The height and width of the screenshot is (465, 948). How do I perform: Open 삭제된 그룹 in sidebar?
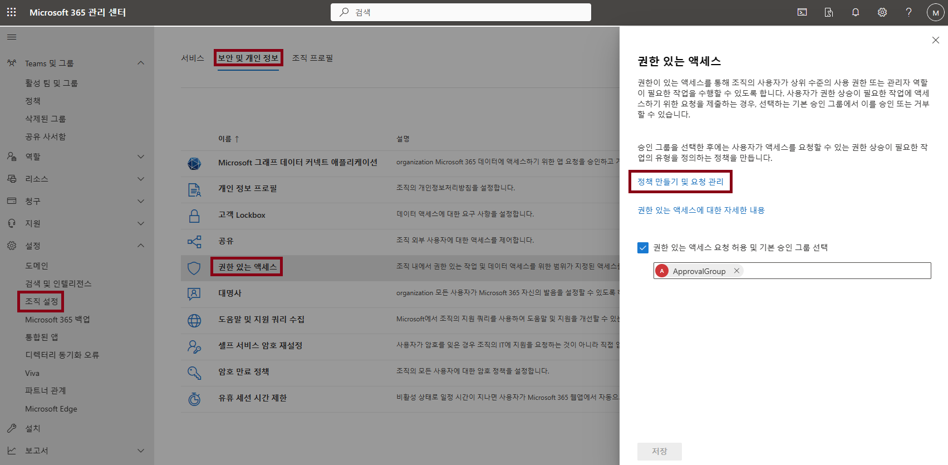click(x=45, y=119)
